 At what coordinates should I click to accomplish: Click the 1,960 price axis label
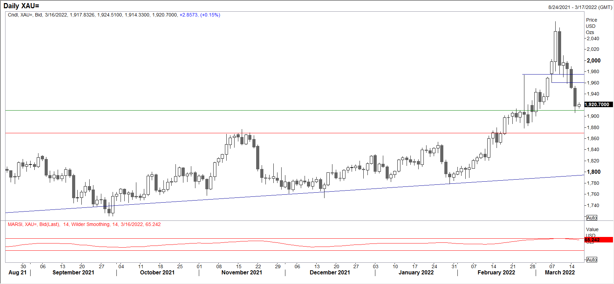coord(593,83)
